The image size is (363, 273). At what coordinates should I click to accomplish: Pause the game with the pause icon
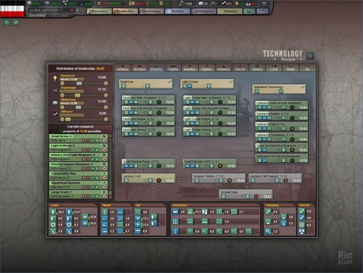tap(72, 10)
